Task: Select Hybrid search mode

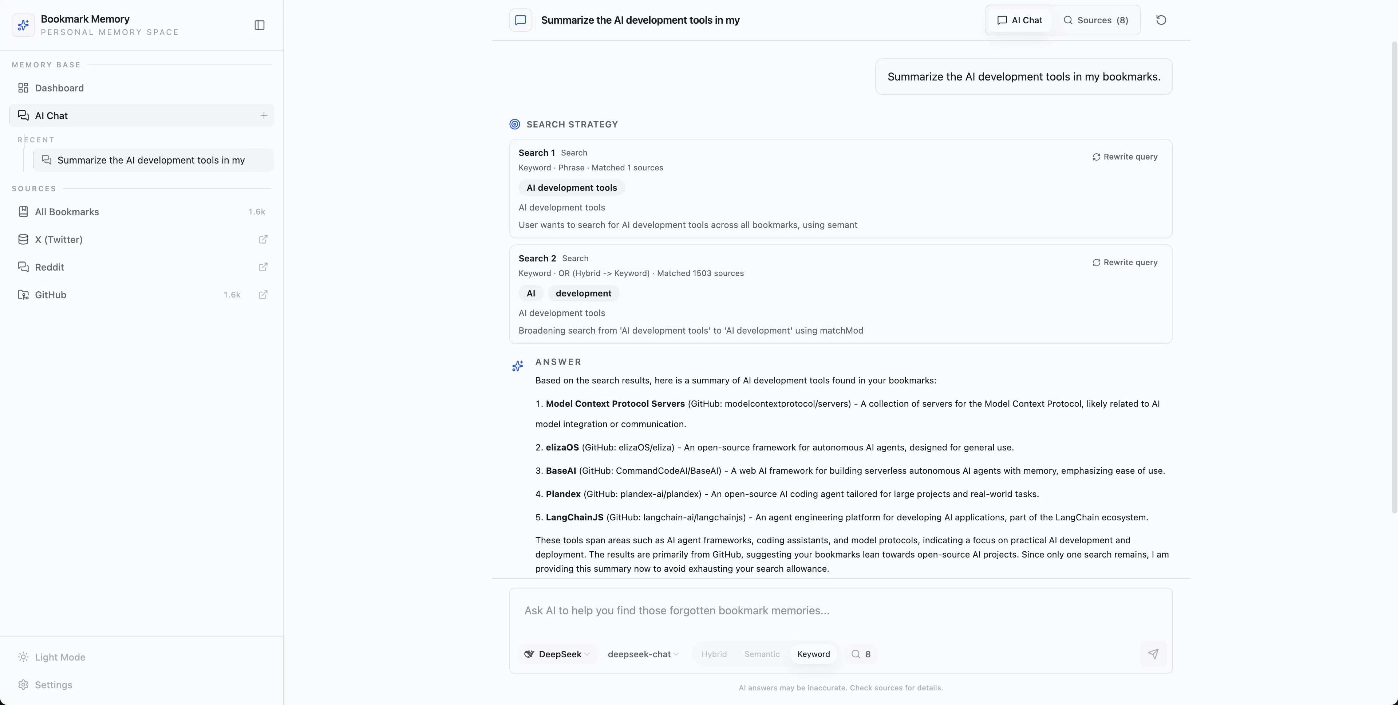Action: (714, 654)
